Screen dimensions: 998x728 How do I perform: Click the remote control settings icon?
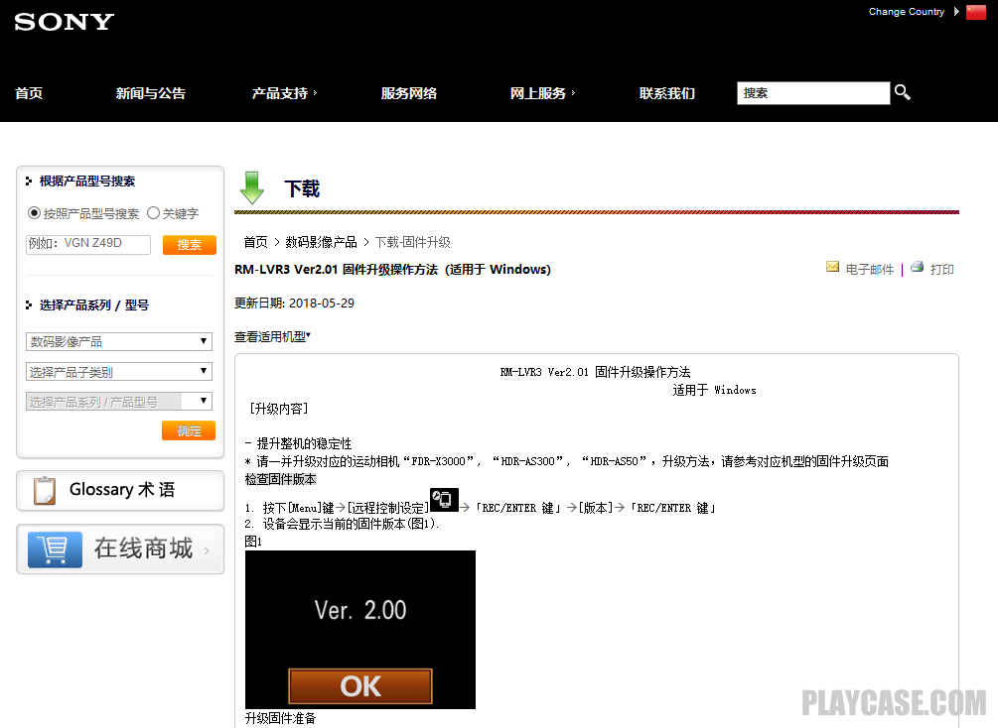(444, 500)
